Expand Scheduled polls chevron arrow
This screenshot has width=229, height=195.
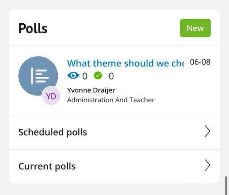[207, 131]
